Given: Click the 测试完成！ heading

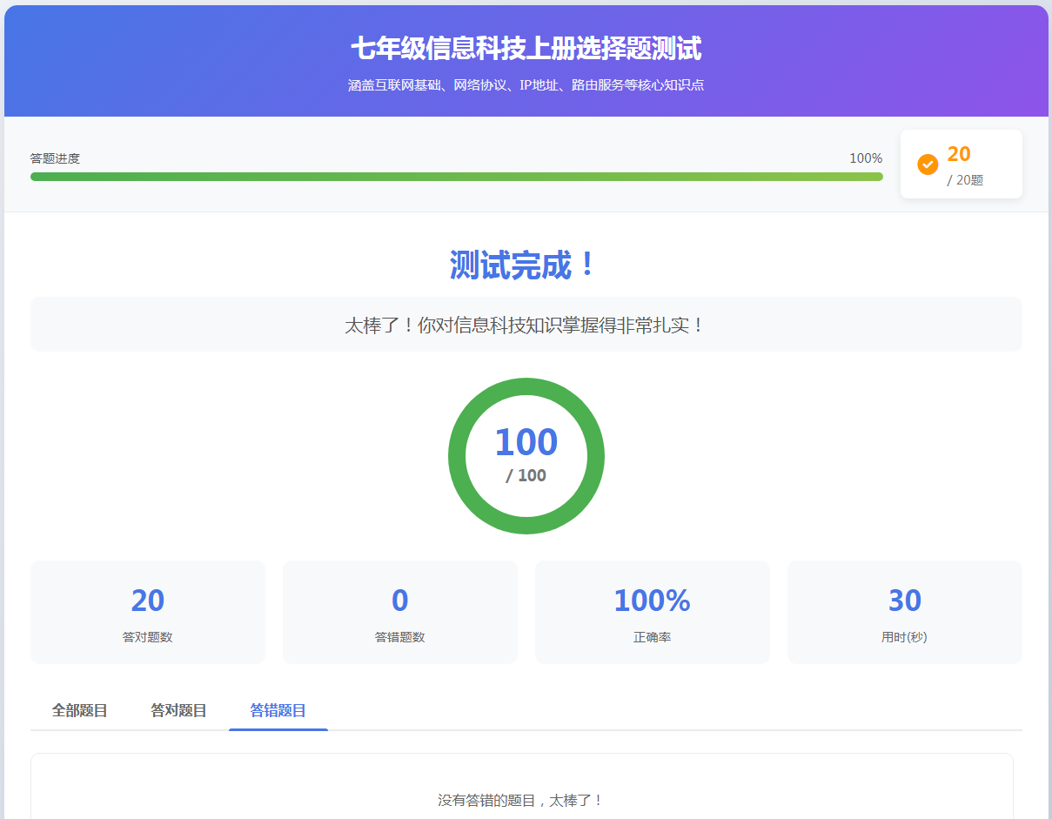Looking at the screenshot, I should pos(526,265).
